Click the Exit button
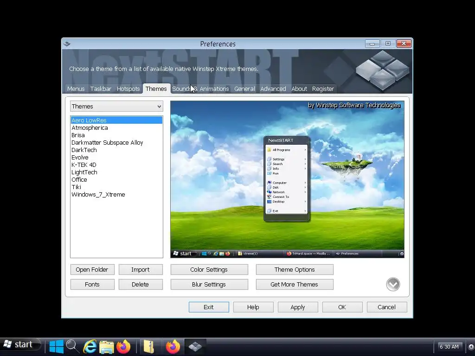This screenshot has height=356, width=475. [x=209, y=307]
